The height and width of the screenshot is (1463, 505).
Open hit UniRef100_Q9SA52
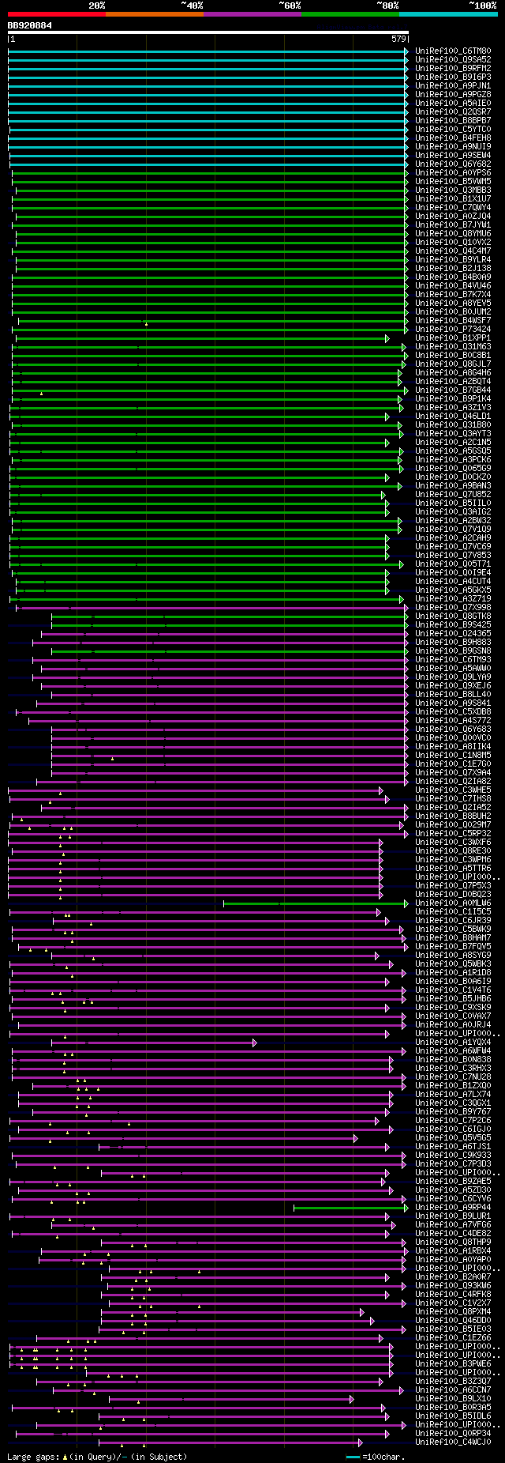click(453, 60)
